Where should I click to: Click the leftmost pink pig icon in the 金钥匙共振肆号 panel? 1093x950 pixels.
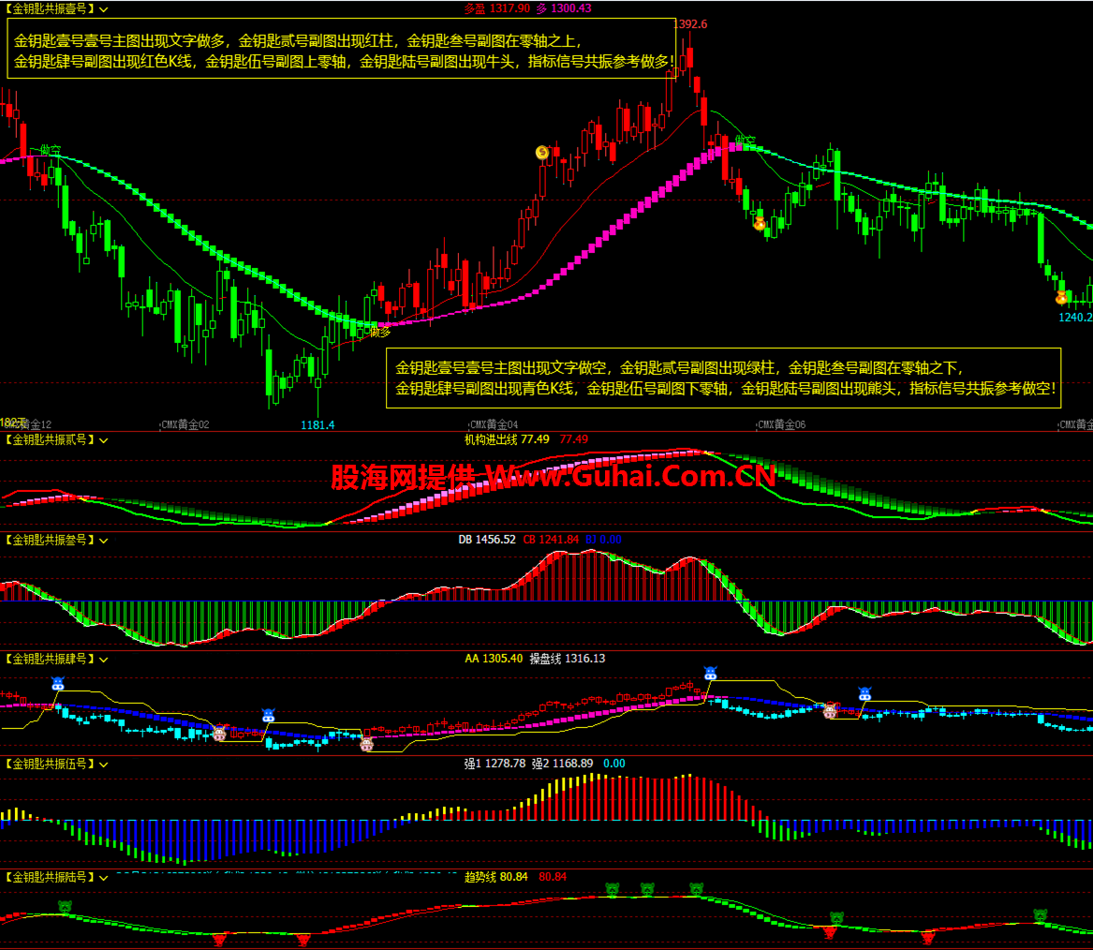[x=219, y=733]
